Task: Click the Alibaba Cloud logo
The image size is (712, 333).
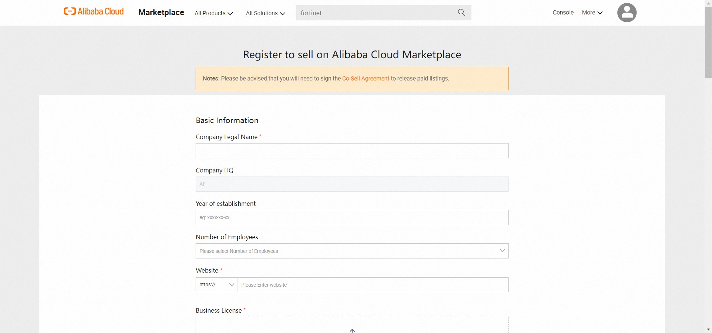Action: click(94, 12)
